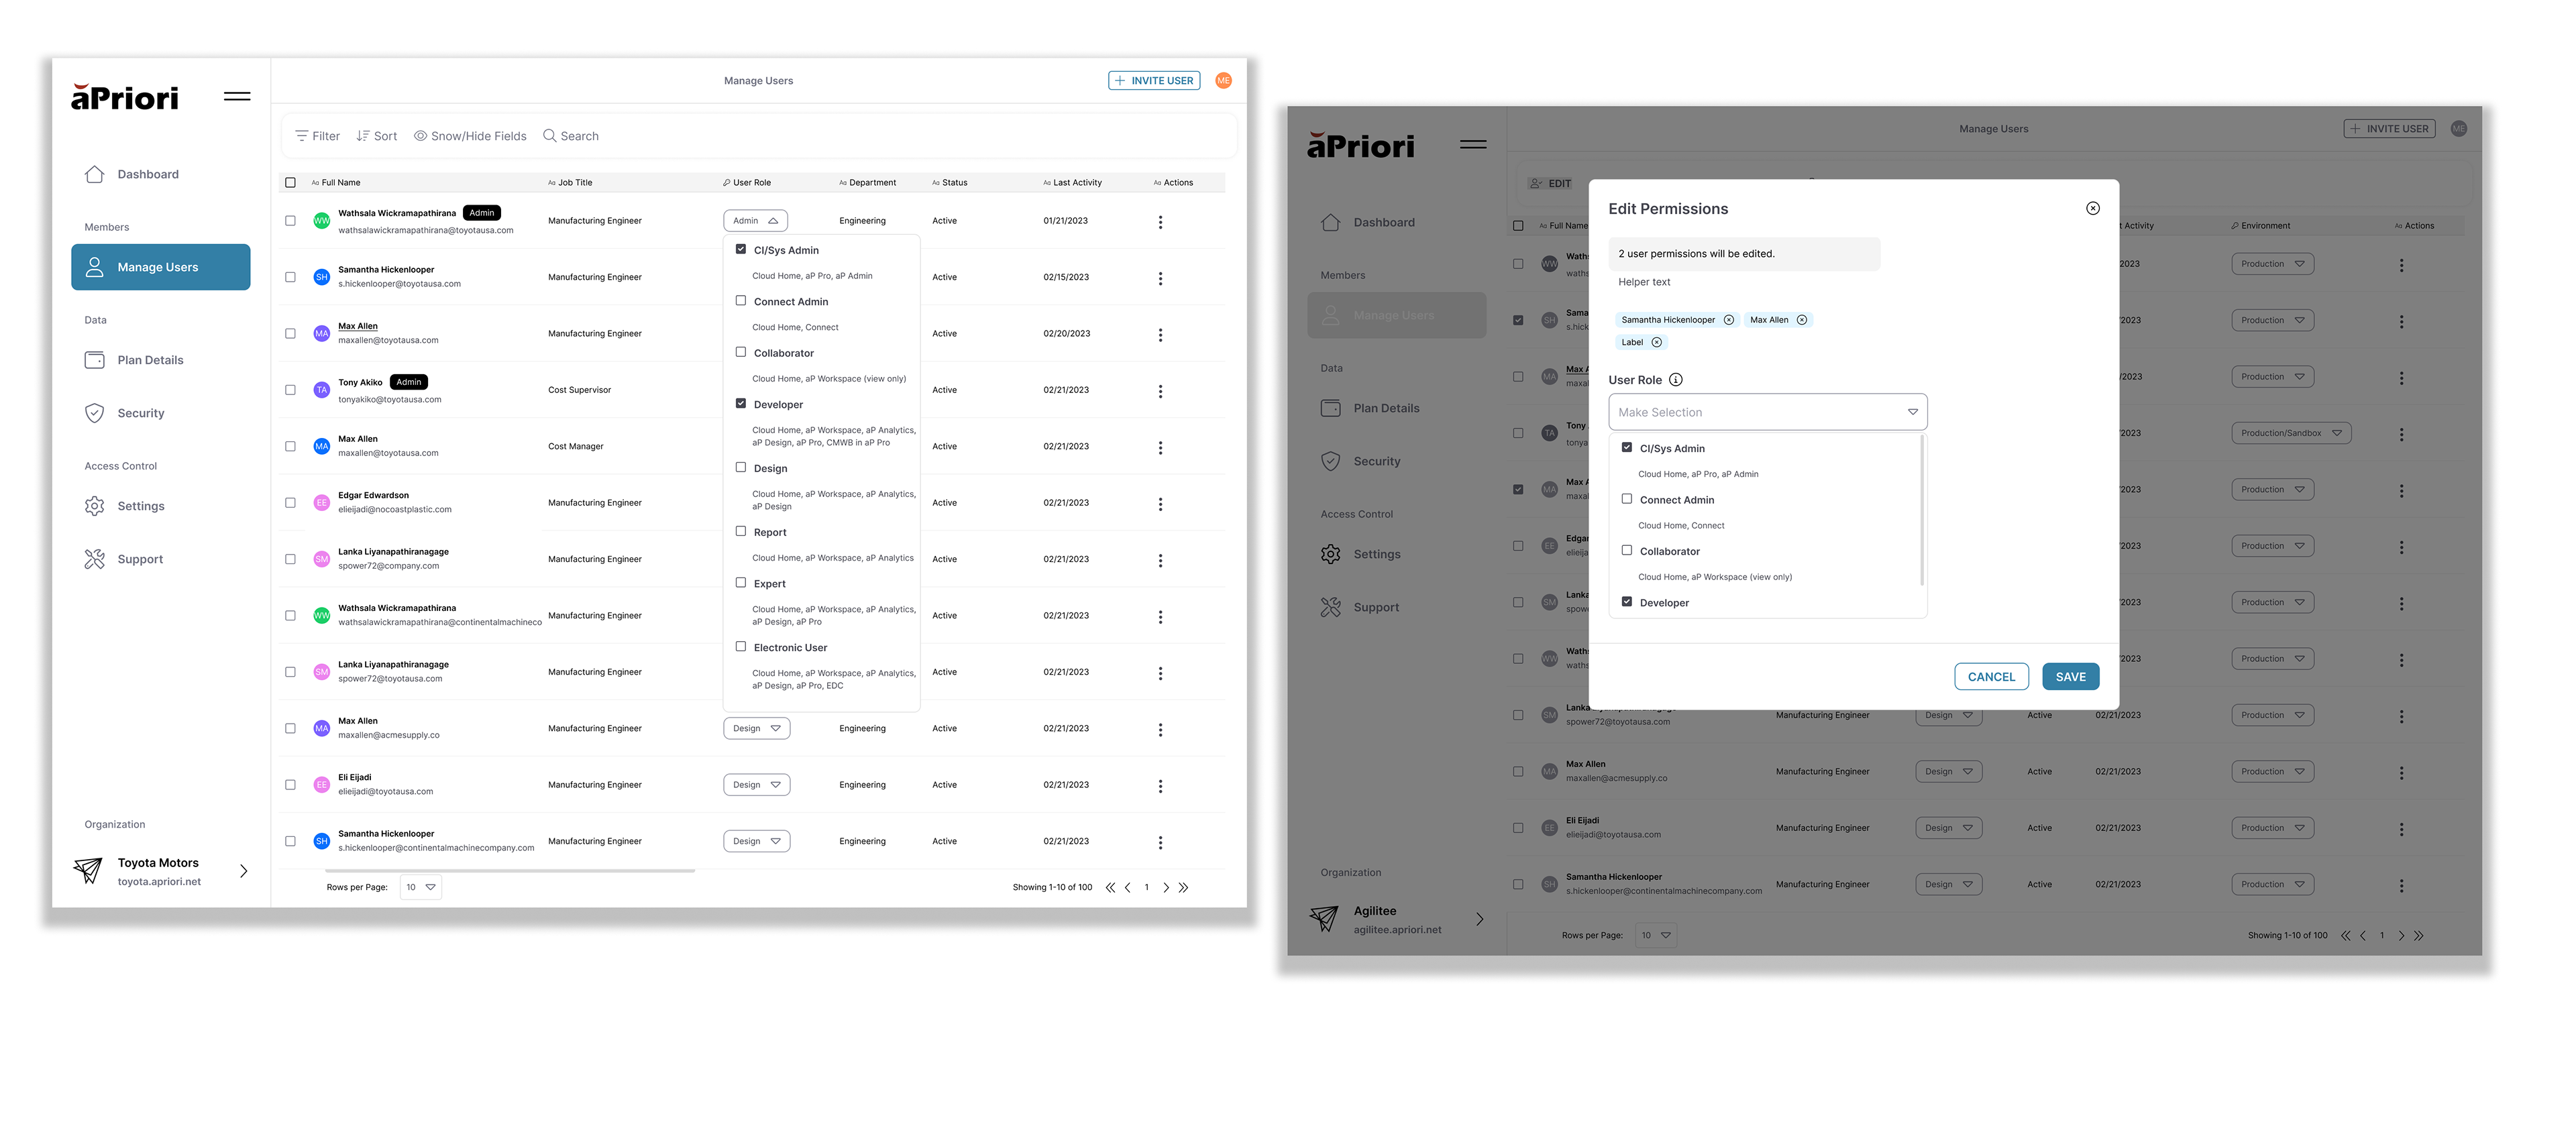Viewport: 2576px width, 1124px height.
Task: Uncheck Developer in the left role list
Action: 741,403
